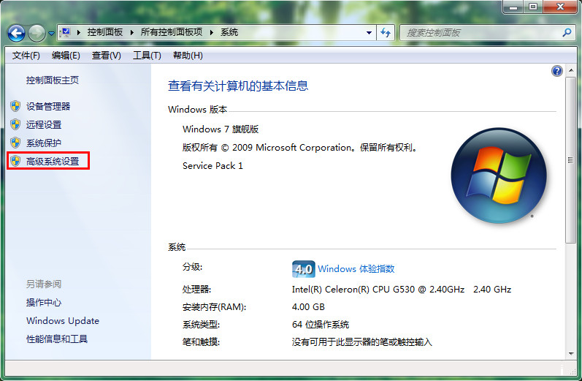Click the shield icon beside 系统保护
Screen dimensions: 582x381
(x=15, y=143)
